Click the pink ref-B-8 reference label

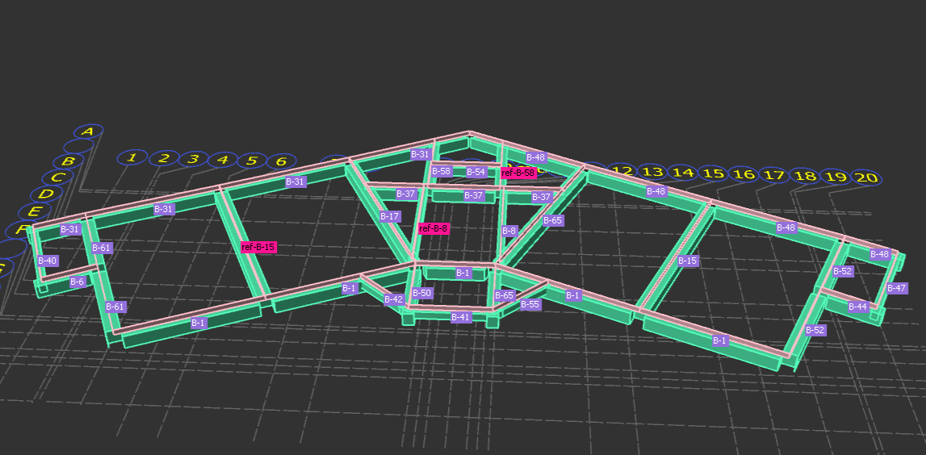[x=434, y=229]
